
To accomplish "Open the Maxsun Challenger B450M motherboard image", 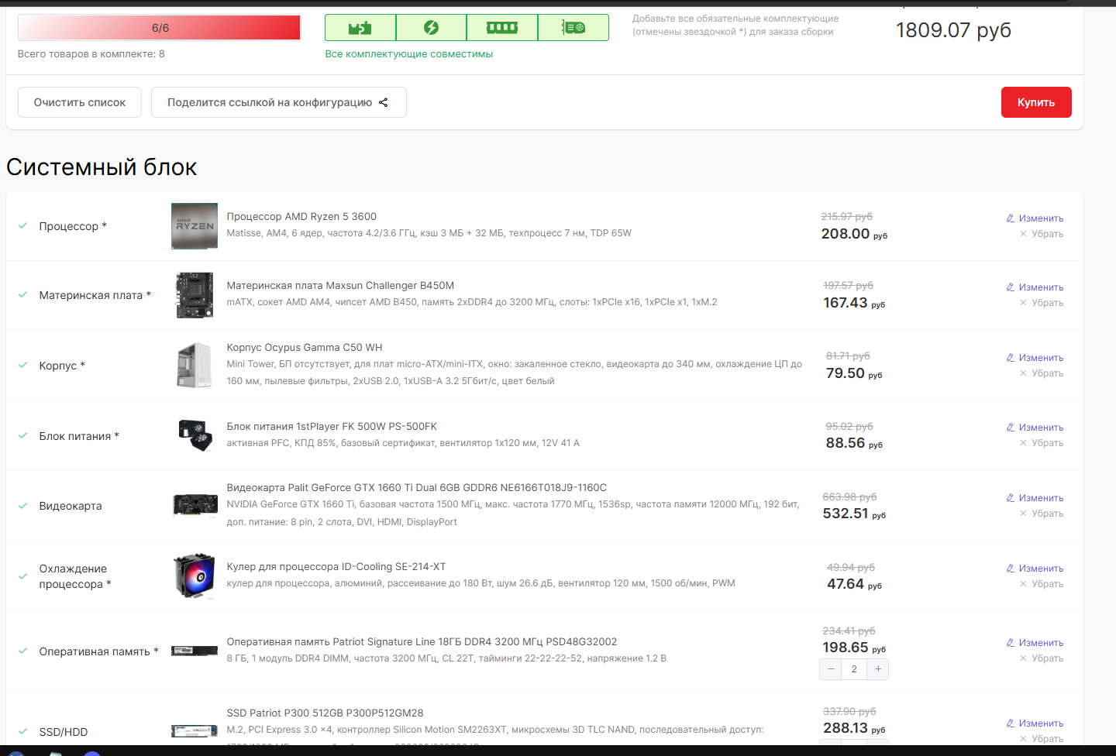I will coord(195,295).
